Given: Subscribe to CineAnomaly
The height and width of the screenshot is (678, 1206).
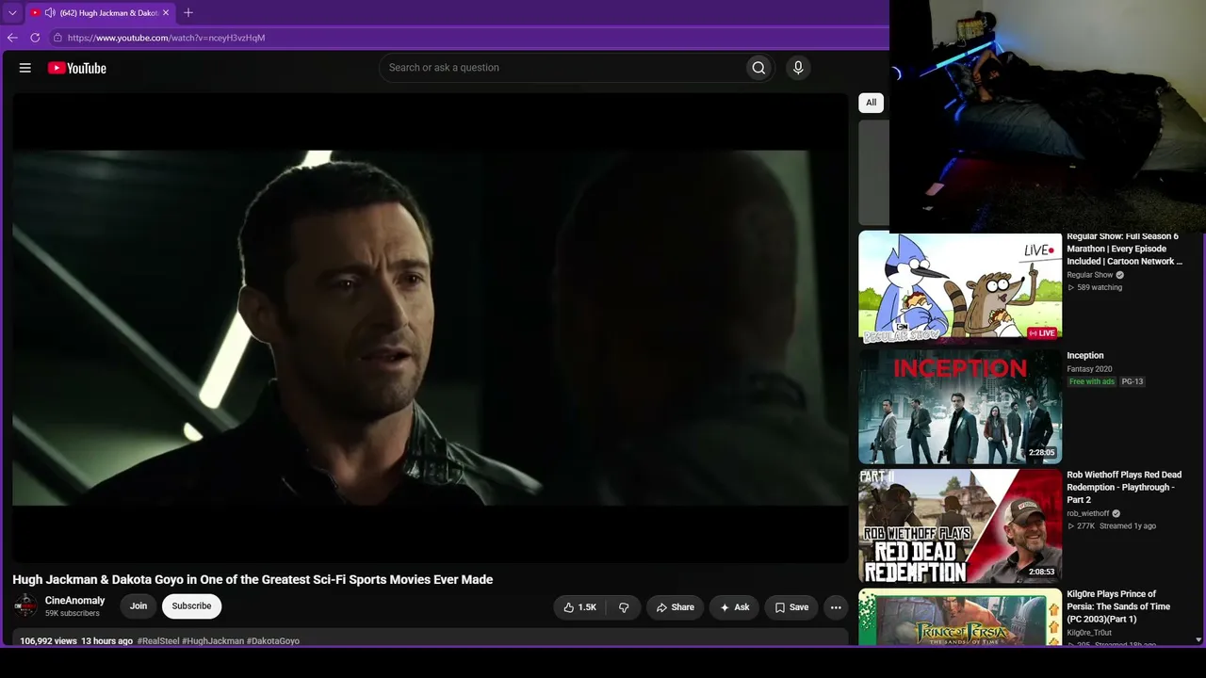Looking at the screenshot, I should pyautogui.click(x=191, y=606).
